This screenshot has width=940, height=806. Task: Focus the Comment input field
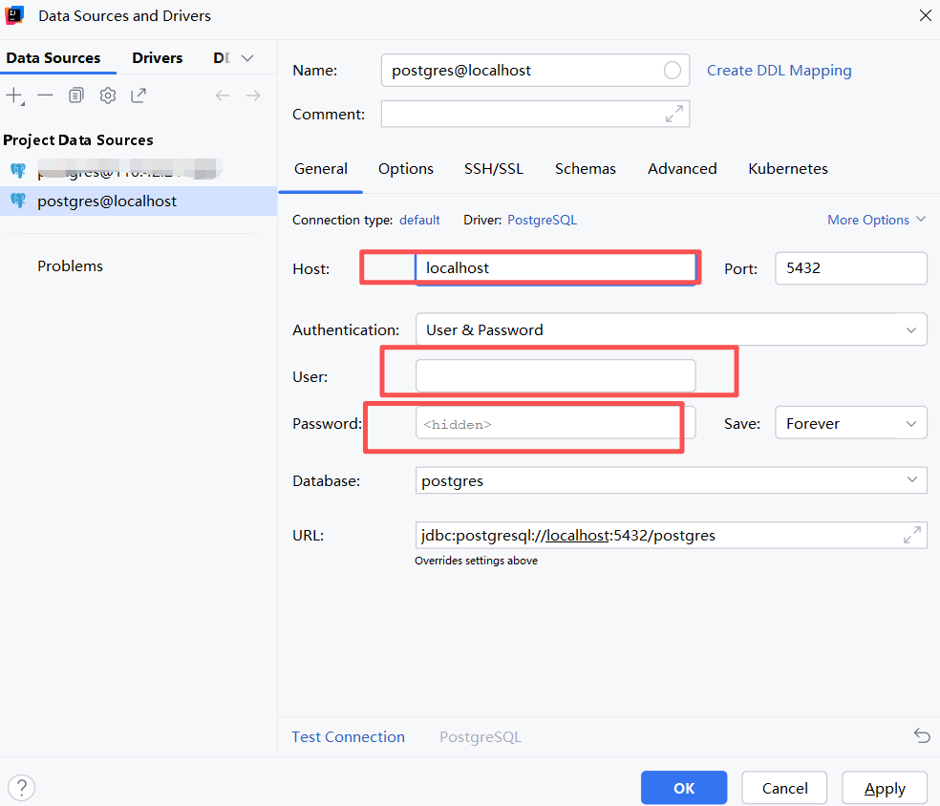pyautogui.click(x=535, y=114)
